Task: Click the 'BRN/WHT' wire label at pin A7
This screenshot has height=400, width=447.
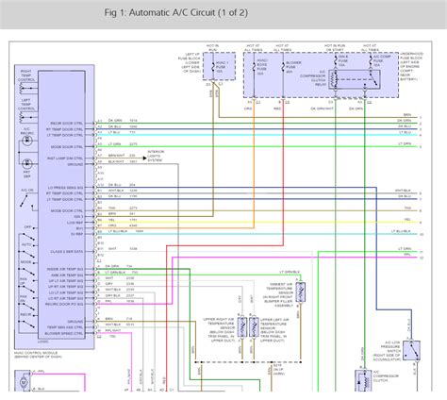Action: (116, 156)
